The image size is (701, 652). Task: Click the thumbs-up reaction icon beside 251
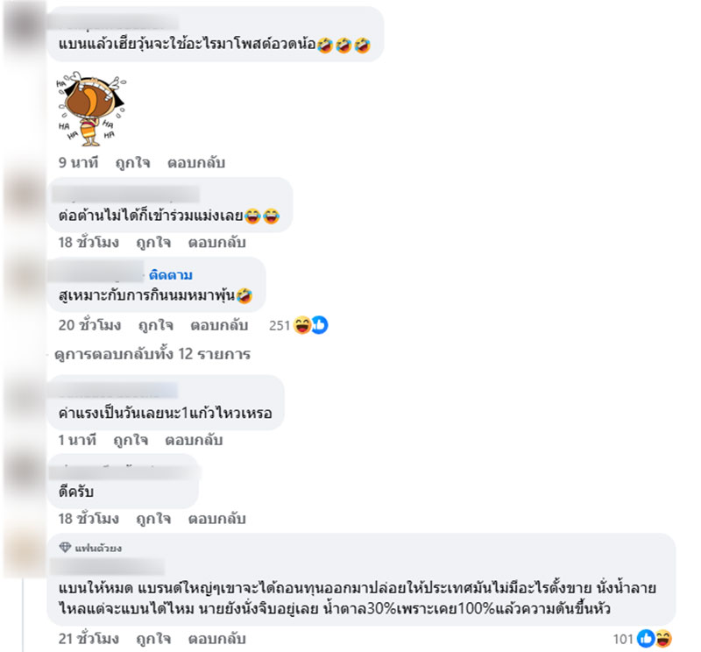[320, 325]
